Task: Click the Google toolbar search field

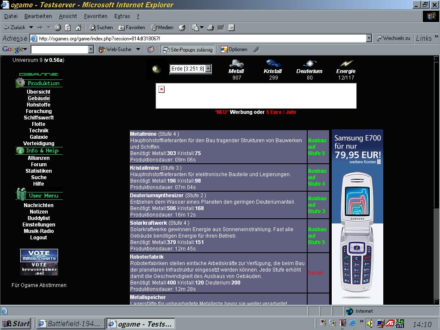Action: [59, 50]
